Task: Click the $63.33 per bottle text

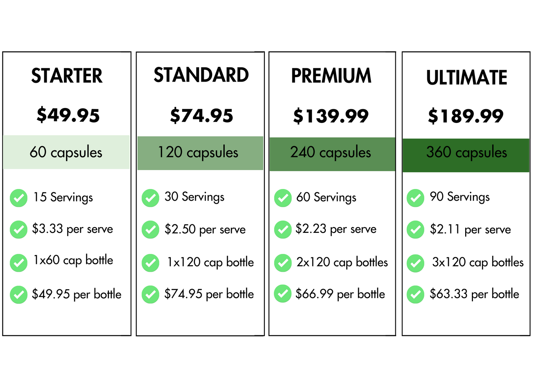Action: (x=474, y=294)
